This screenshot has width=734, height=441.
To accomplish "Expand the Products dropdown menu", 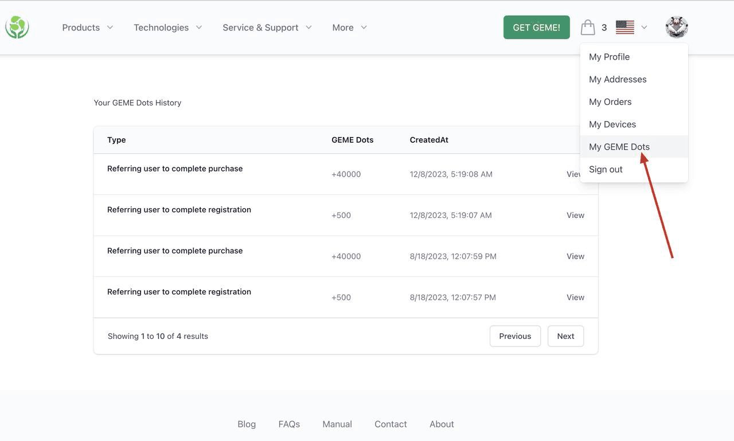I will (x=88, y=28).
